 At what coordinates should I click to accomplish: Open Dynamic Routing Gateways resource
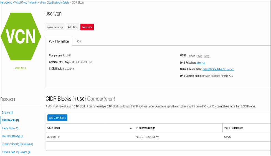(17, 144)
